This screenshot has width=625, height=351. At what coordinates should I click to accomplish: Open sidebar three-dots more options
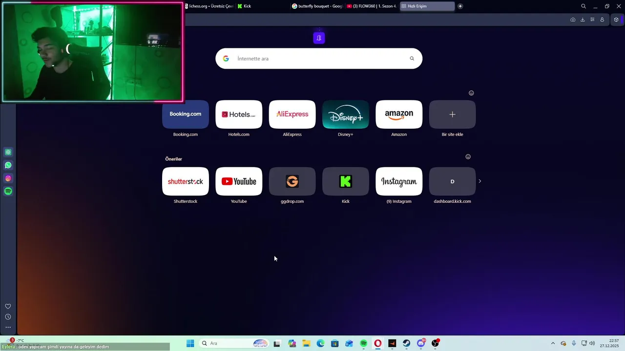[x=8, y=328]
